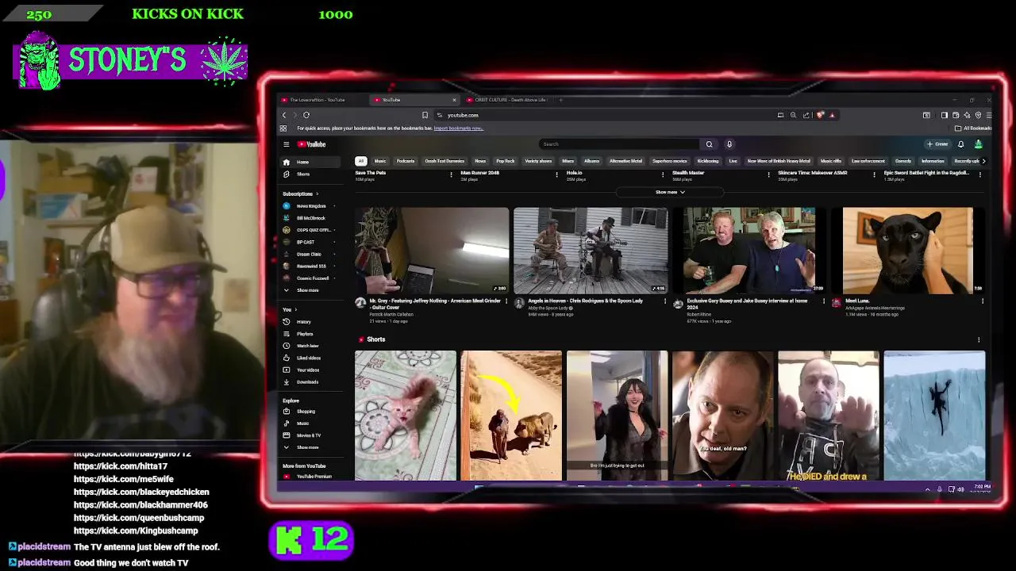The height and width of the screenshot is (571, 1016).
Task: Select the Podcasts filter chip
Action: (405, 161)
